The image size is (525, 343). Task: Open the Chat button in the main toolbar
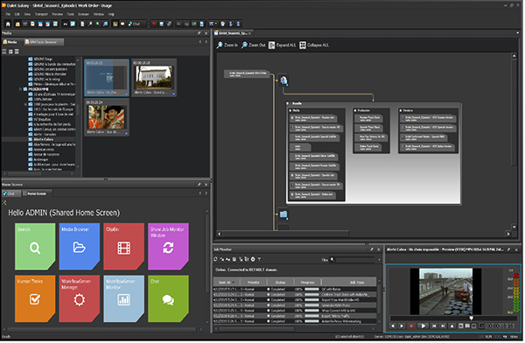pos(135,24)
